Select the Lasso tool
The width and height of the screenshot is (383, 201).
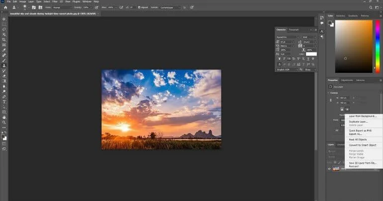click(x=4, y=29)
